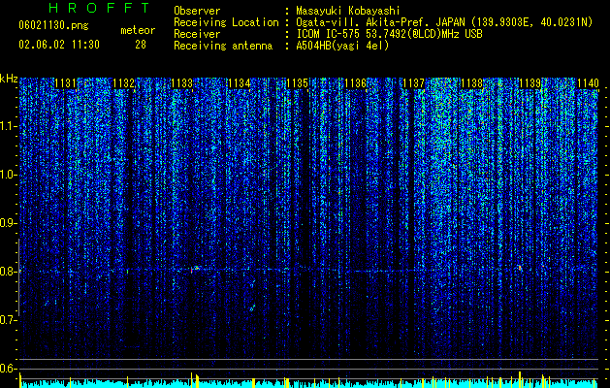The image size is (610, 388).
Task: Click the 0.7 frequency axis label
Action: click(7, 320)
